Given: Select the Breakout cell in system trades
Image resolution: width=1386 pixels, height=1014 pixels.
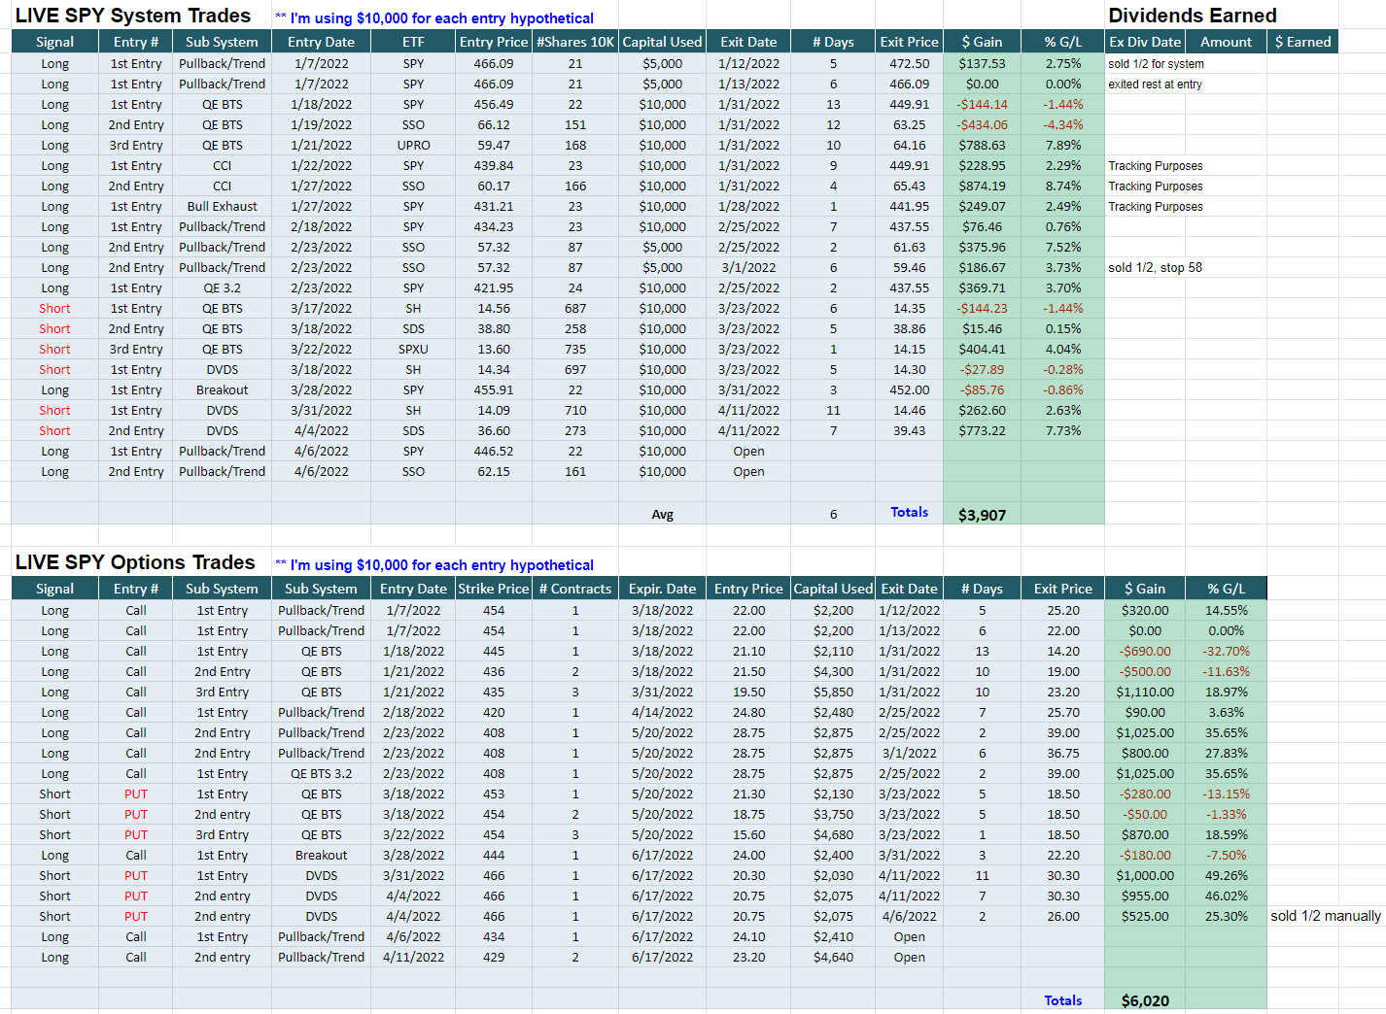Looking at the screenshot, I should [222, 389].
